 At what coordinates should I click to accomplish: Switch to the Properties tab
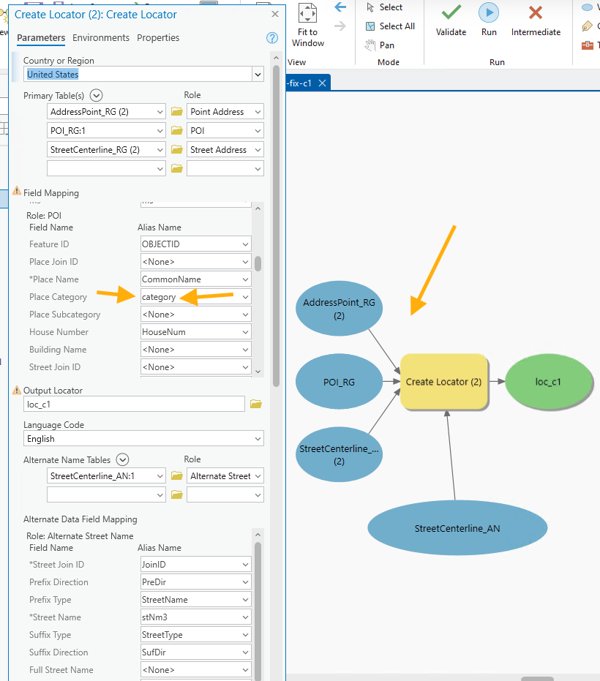coord(158,38)
